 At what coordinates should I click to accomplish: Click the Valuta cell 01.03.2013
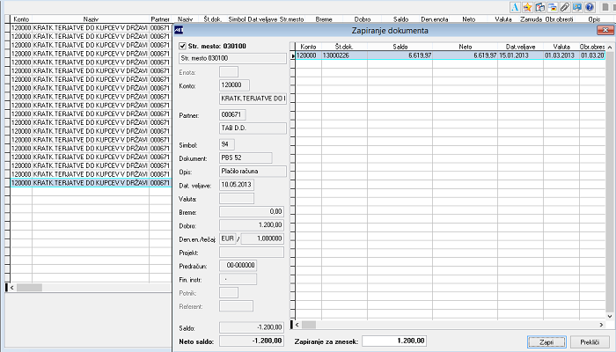[x=561, y=55]
